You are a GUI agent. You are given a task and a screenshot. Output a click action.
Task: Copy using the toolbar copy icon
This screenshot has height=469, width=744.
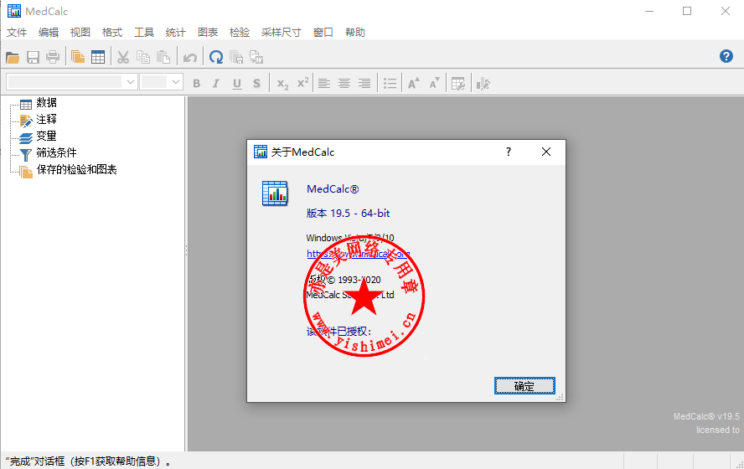tap(143, 58)
